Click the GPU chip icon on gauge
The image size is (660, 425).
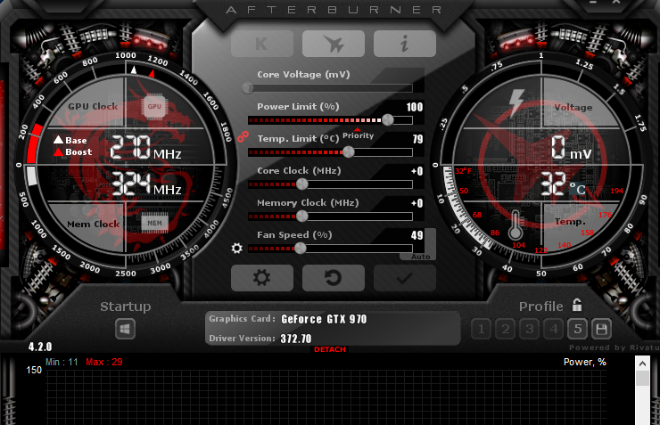point(154,107)
